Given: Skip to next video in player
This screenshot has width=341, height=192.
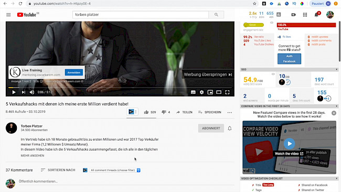Looking at the screenshot, I should [x=23, y=92].
